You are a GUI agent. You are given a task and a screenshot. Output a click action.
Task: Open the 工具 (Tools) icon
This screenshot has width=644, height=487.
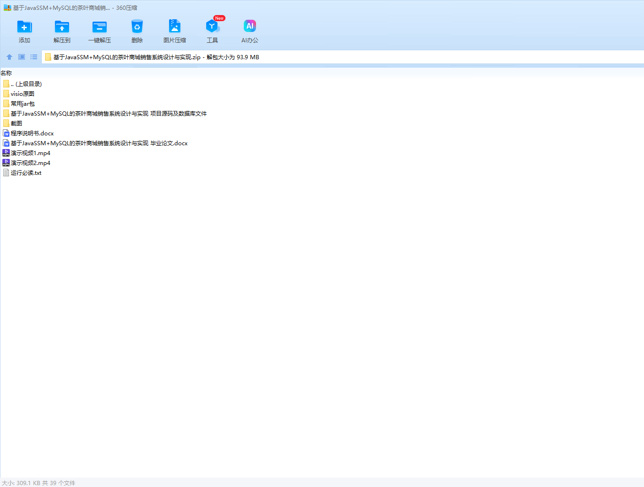pyautogui.click(x=212, y=26)
